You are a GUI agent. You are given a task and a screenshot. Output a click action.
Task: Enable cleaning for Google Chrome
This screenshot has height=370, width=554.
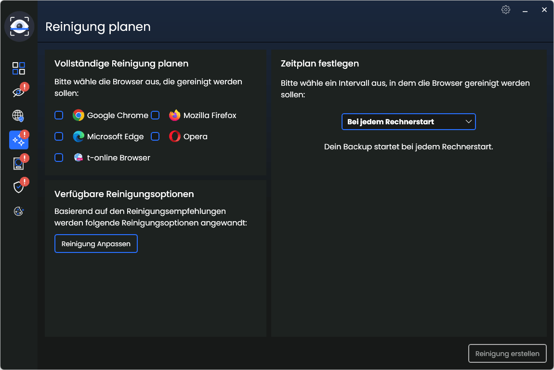[x=59, y=115]
